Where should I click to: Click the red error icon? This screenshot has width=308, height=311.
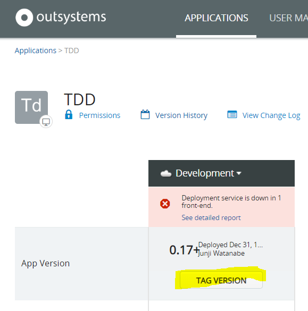[165, 204]
